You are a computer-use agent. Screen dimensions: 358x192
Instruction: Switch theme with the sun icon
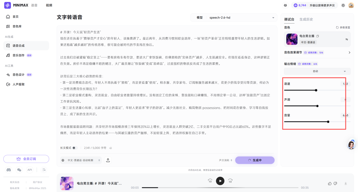coord(343,5)
